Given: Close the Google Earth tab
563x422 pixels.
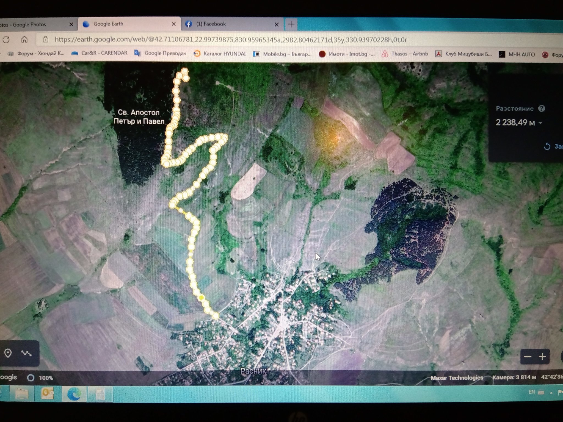Looking at the screenshot, I should (174, 24).
